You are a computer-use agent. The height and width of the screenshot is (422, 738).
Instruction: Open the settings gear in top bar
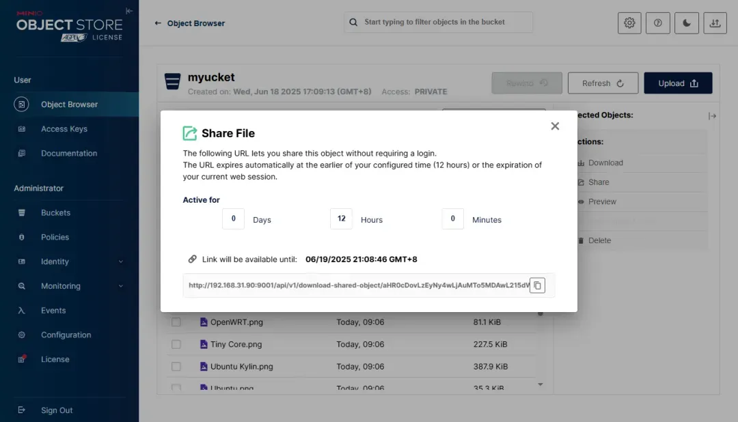629,23
